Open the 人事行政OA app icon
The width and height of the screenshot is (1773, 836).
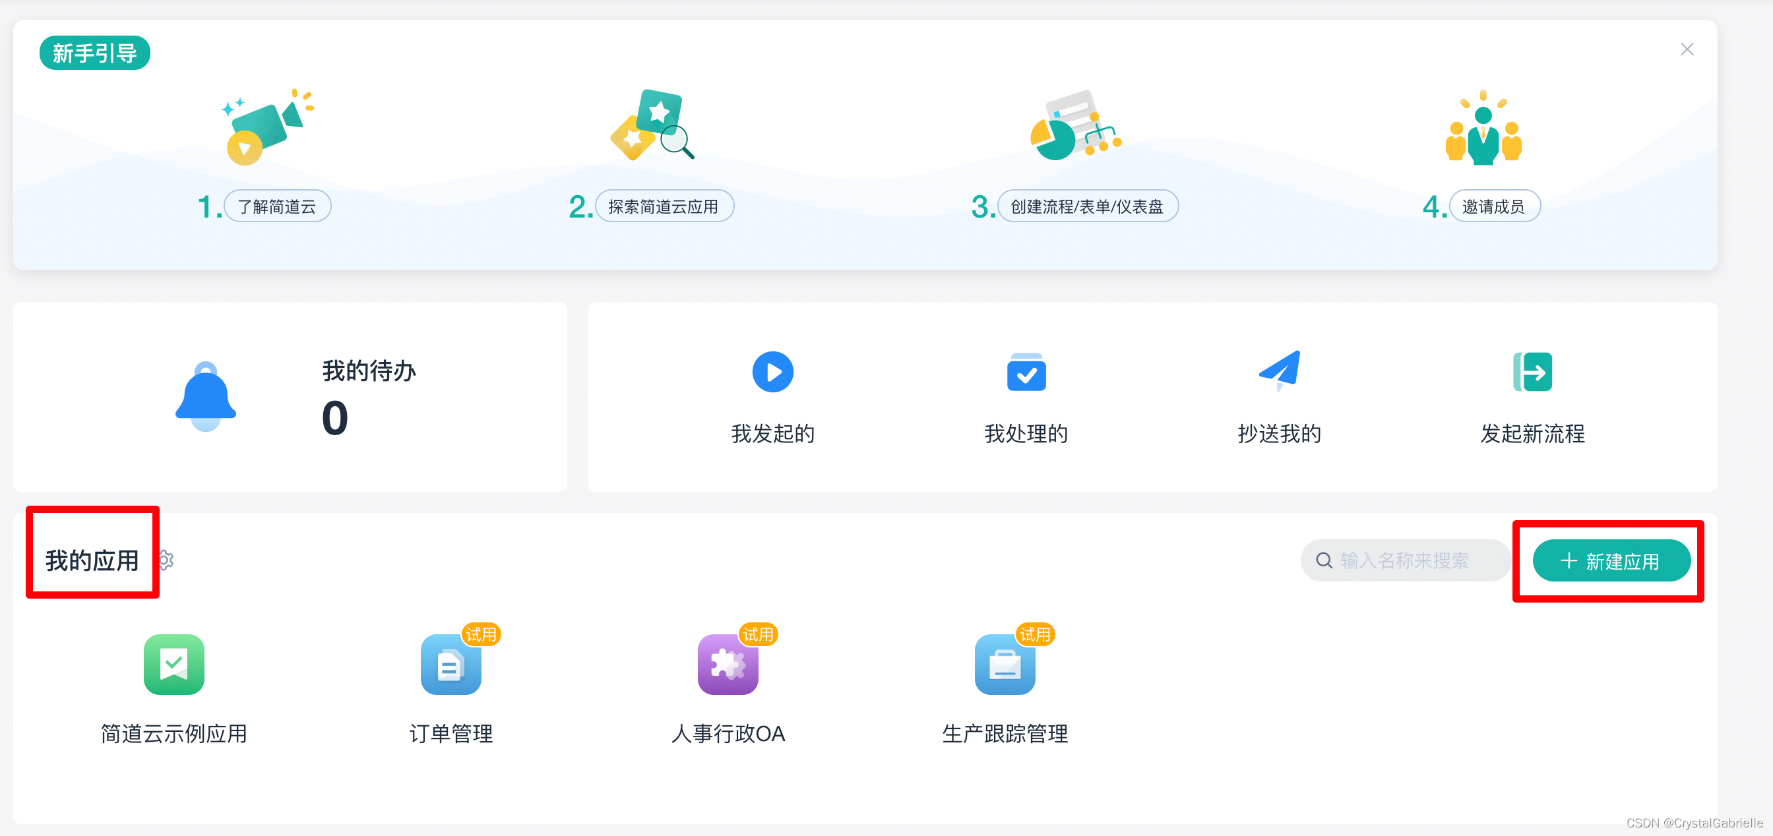point(728,664)
